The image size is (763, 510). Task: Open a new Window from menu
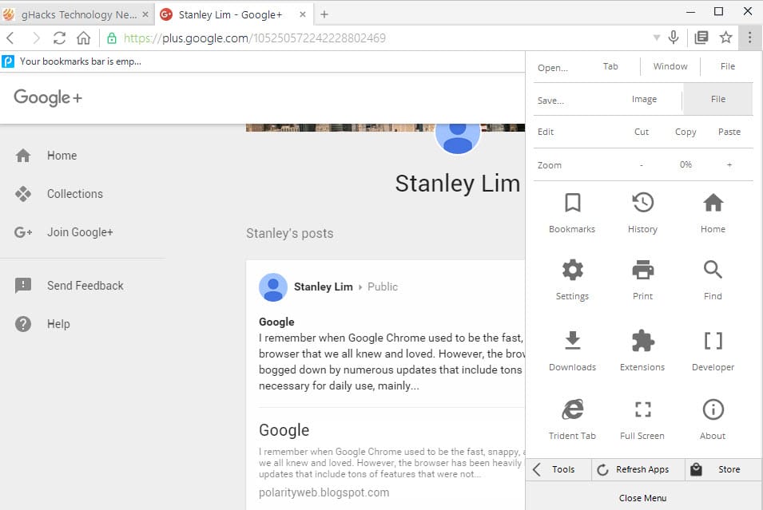click(670, 66)
